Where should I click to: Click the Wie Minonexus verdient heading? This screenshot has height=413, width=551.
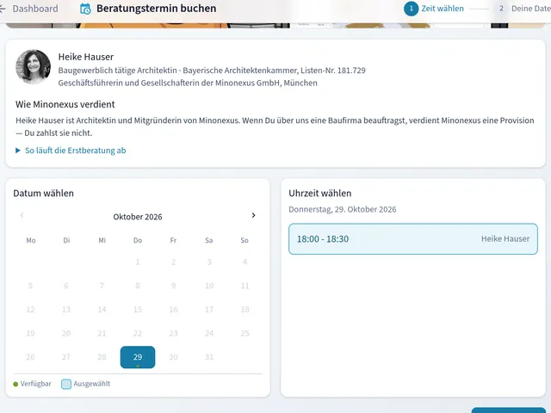coord(65,104)
